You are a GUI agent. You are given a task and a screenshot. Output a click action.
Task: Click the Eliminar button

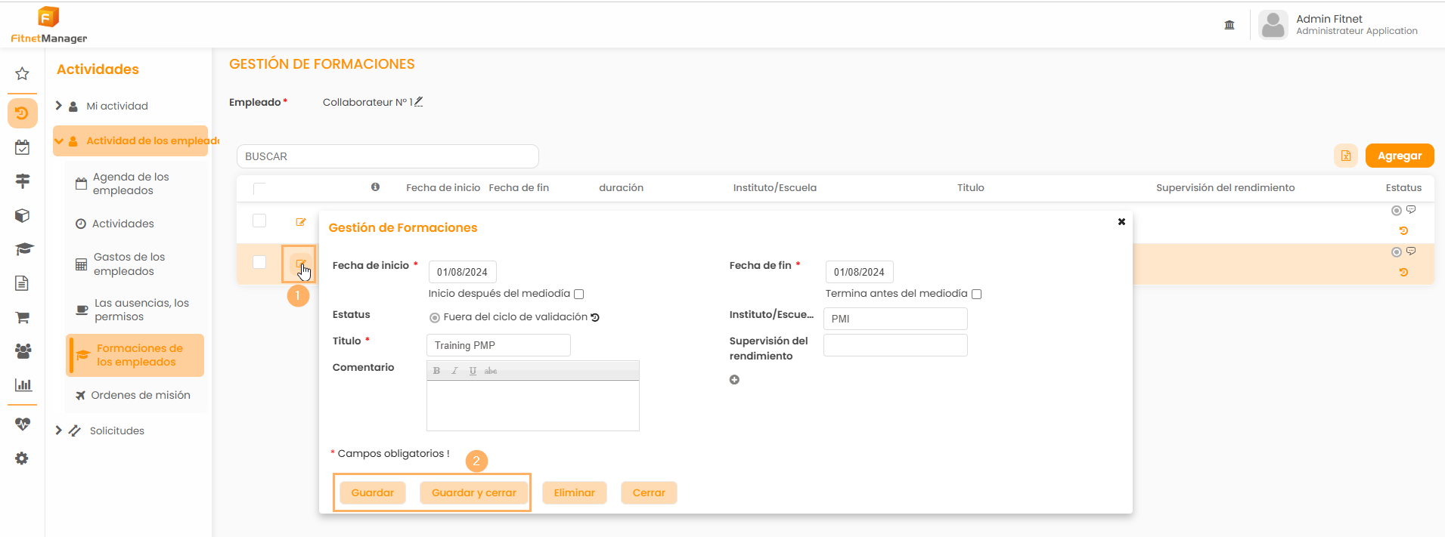pos(574,492)
